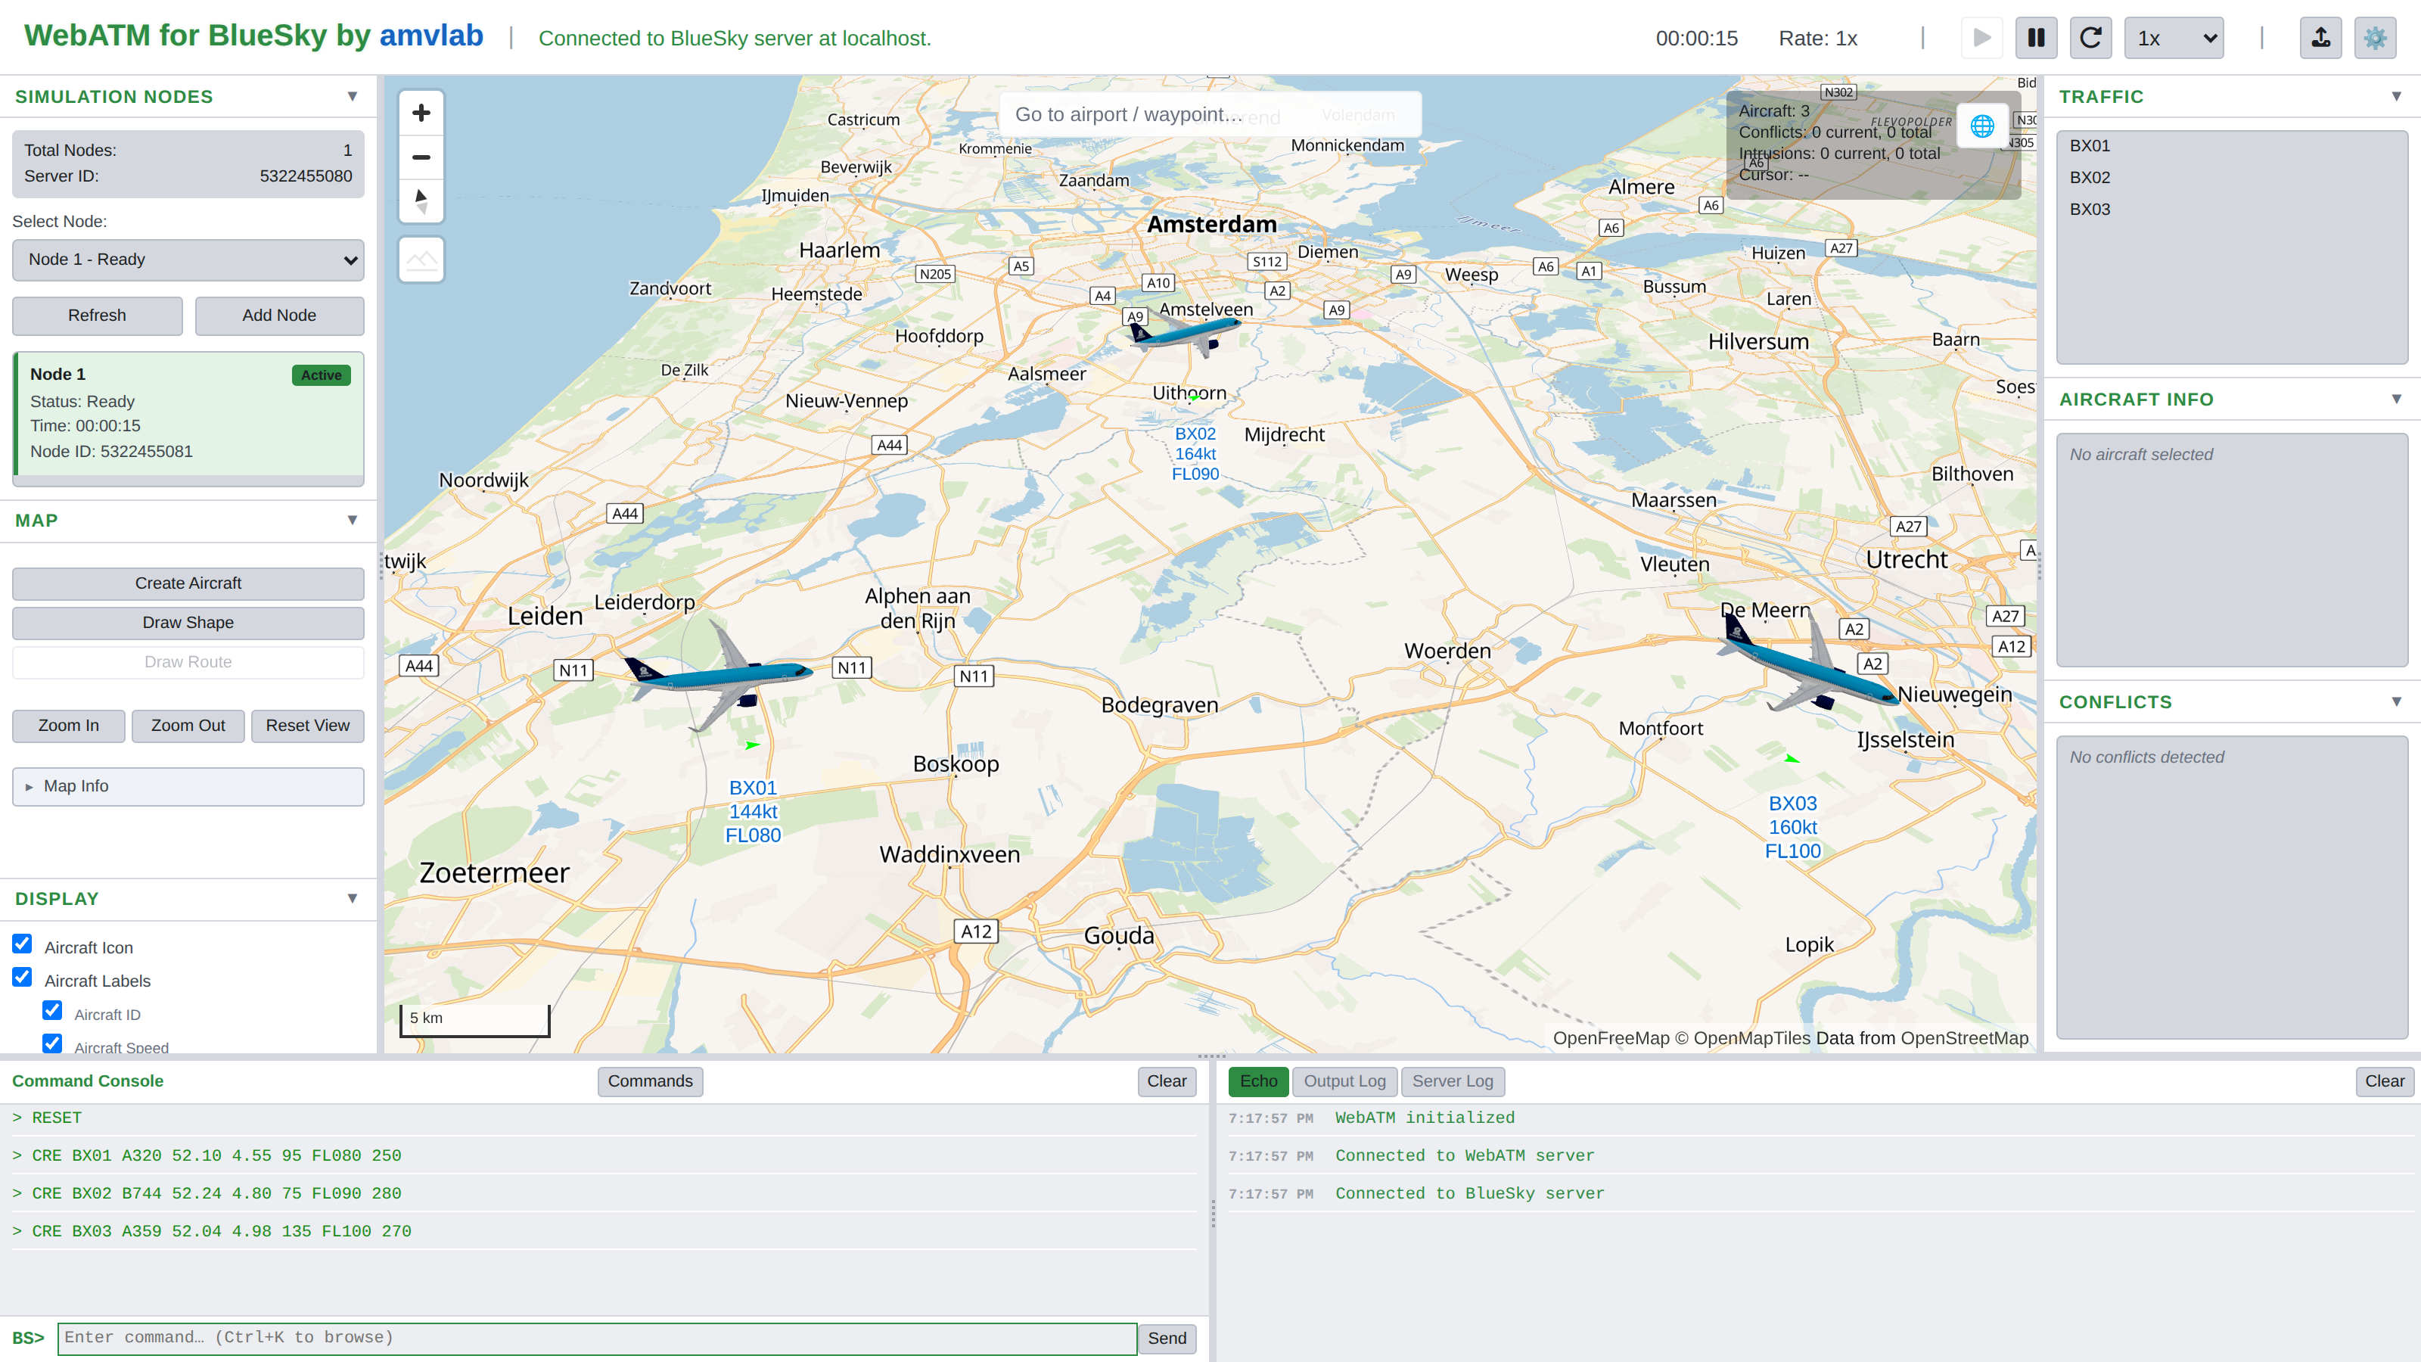This screenshot has height=1362, width=2421.
Task: Clear the Echo log panel
Action: pyautogui.click(x=2385, y=1081)
